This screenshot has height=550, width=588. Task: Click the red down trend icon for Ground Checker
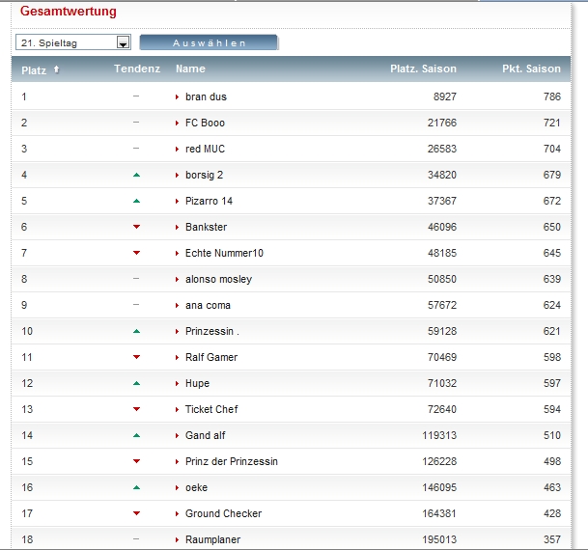[136, 513]
